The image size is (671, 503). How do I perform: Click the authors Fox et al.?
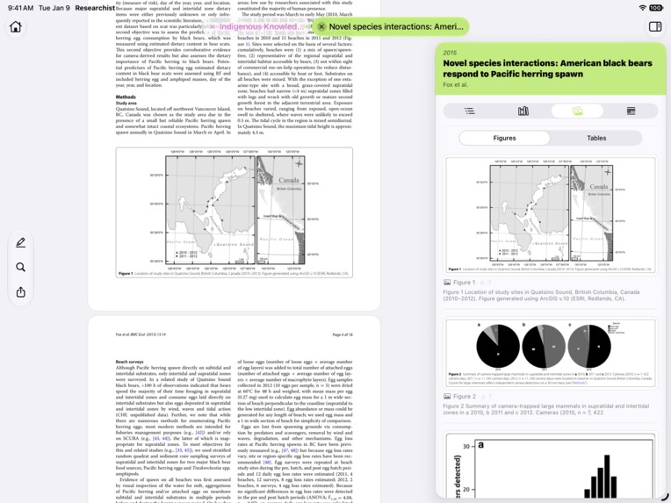coord(455,84)
